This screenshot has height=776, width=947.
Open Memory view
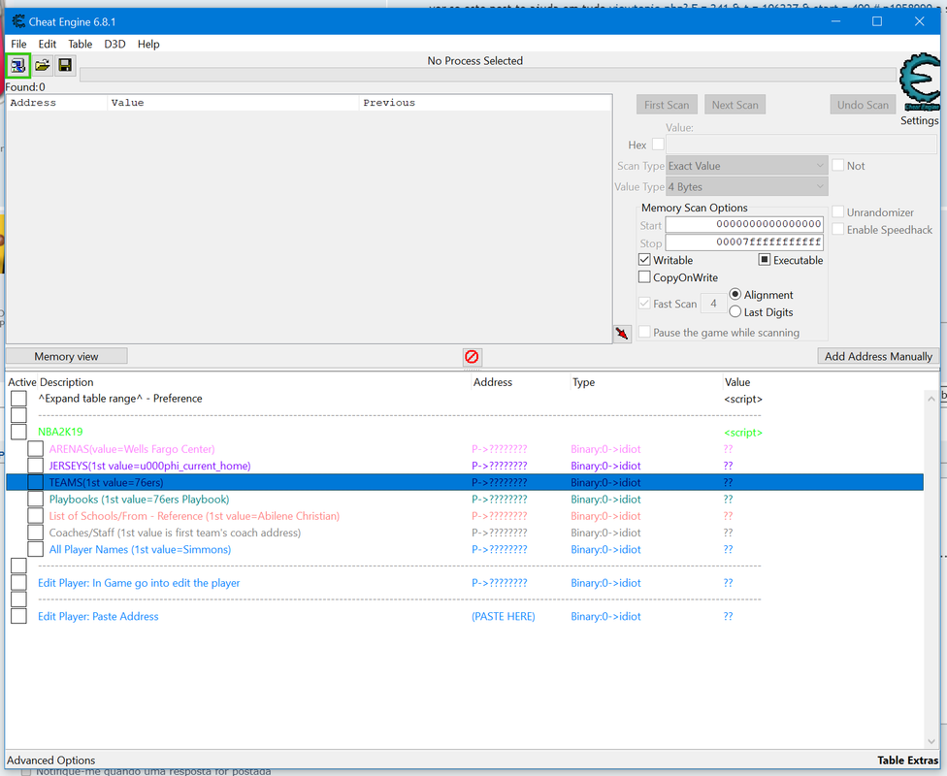coord(66,356)
